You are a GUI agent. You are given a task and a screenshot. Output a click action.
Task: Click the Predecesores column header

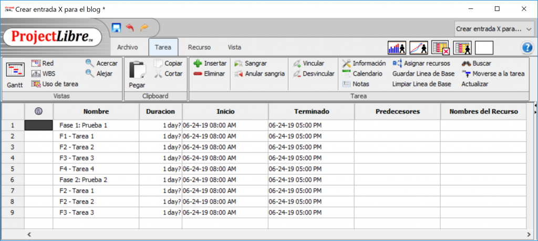pos(398,111)
